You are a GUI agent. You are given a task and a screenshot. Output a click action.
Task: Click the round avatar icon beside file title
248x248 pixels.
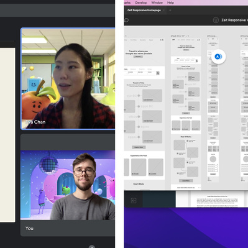(216, 20)
